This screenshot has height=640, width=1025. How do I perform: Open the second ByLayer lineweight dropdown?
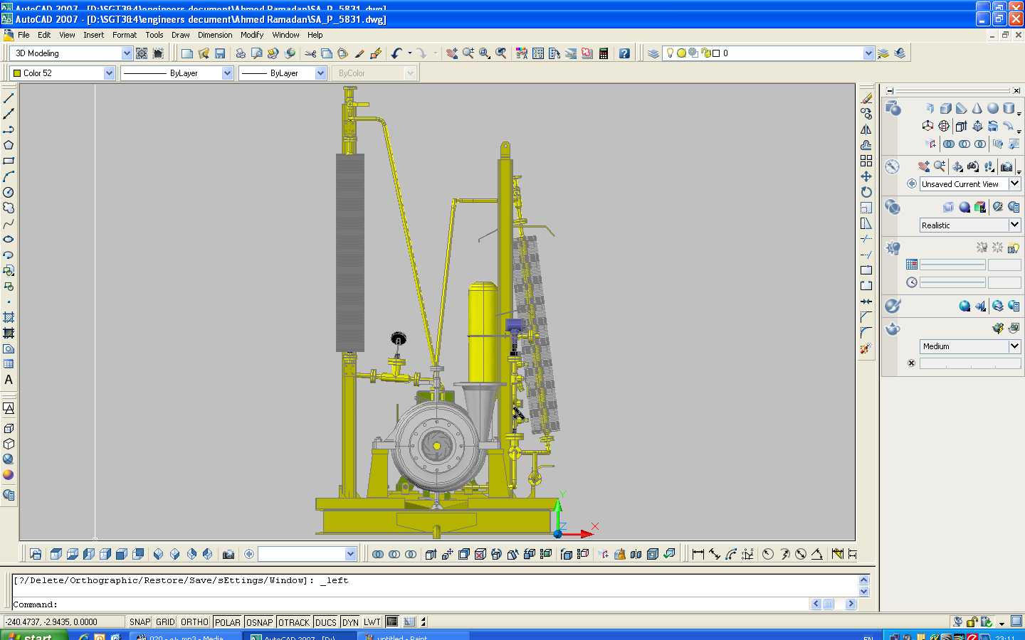click(x=320, y=73)
